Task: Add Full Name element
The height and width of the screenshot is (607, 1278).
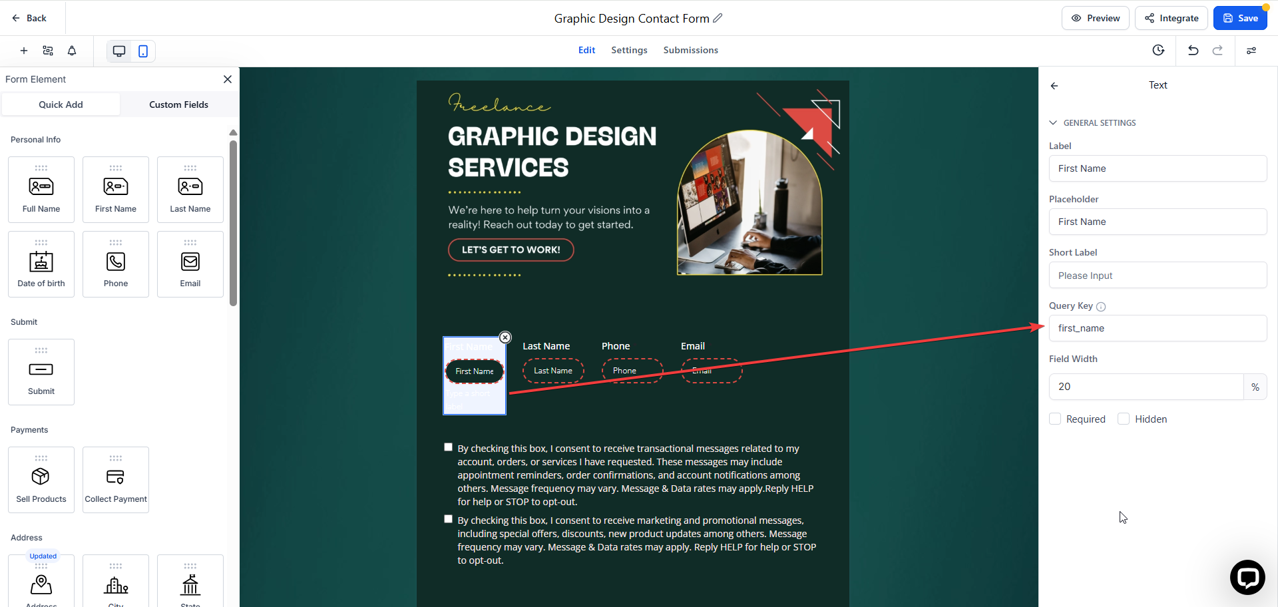Action: click(x=41, y=190)
